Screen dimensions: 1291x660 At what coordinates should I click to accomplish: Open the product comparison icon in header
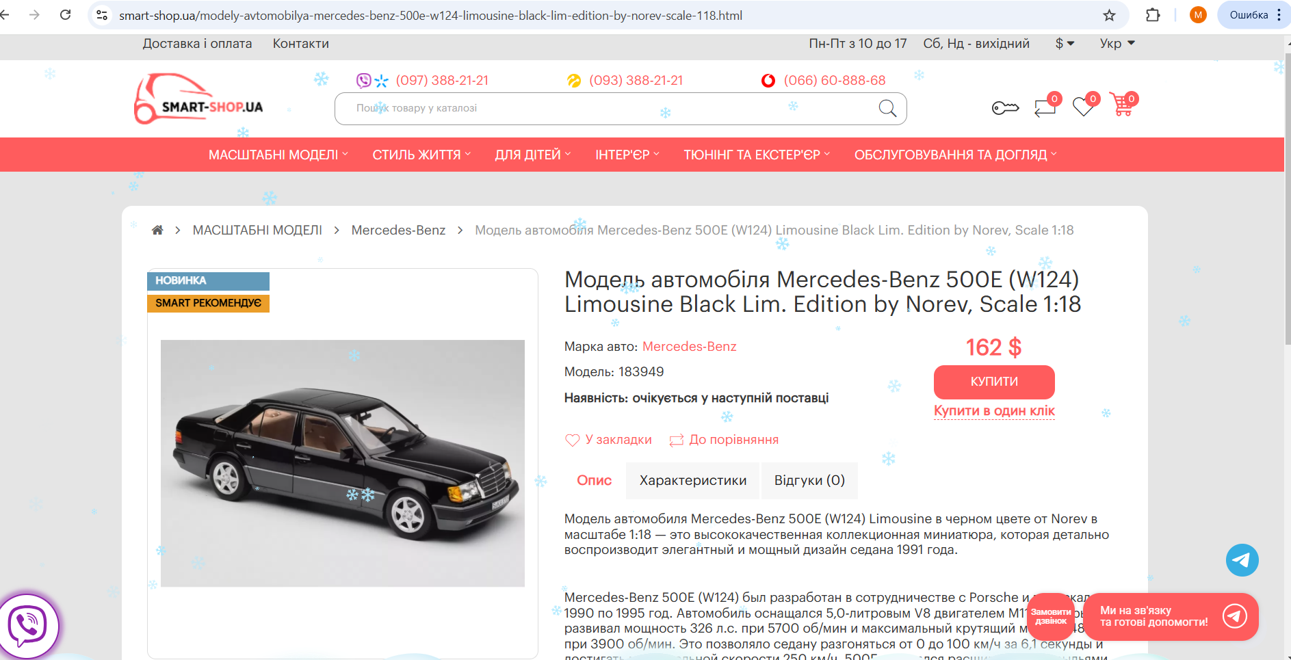coord(1045,107)
